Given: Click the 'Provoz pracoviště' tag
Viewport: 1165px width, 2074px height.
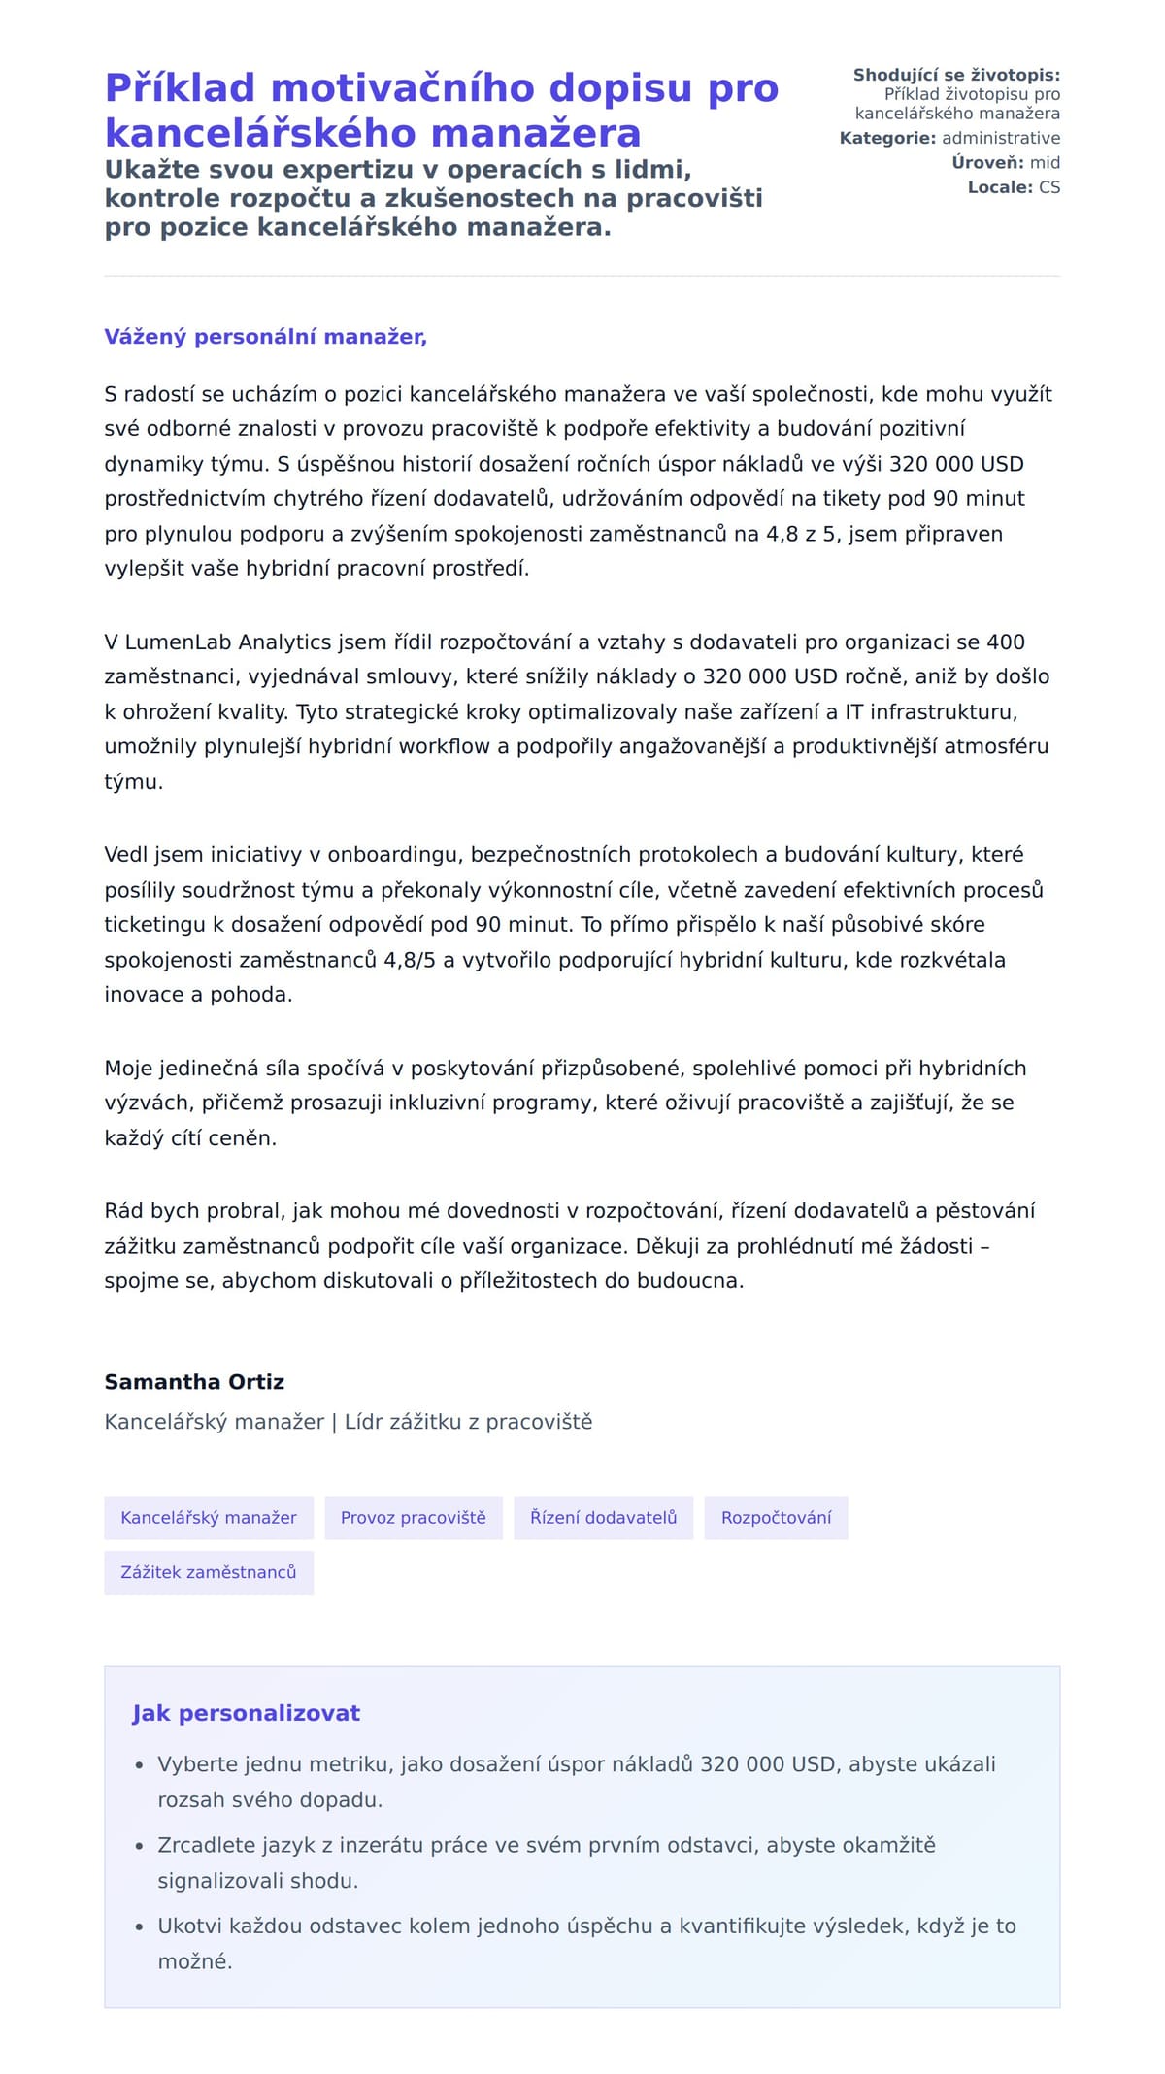Looking at the screenshot, I should tap(414, 1517).
